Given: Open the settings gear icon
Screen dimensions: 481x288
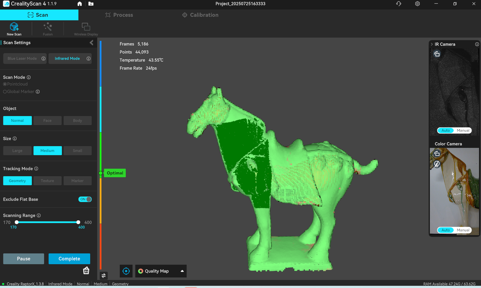Looking at the screenshot, I should pos(417,4).
